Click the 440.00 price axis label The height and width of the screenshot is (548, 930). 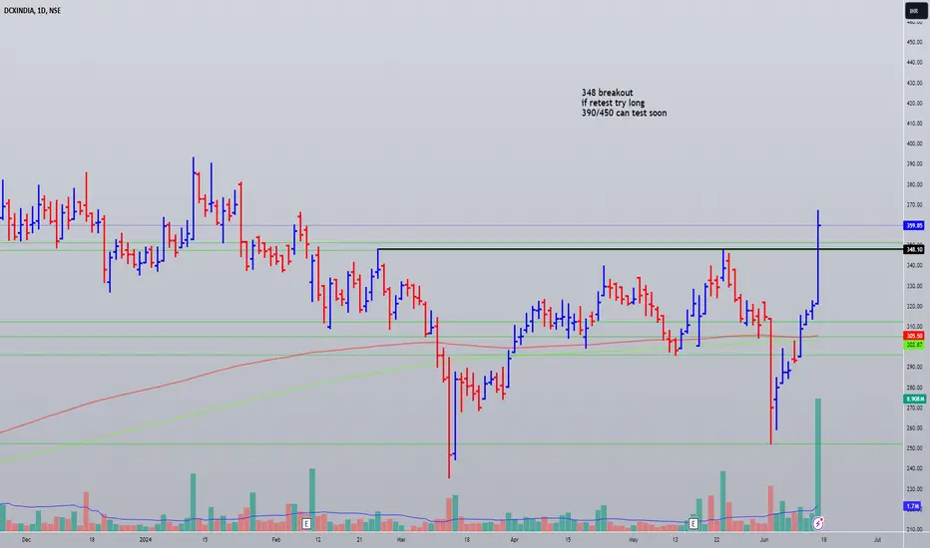914,62
